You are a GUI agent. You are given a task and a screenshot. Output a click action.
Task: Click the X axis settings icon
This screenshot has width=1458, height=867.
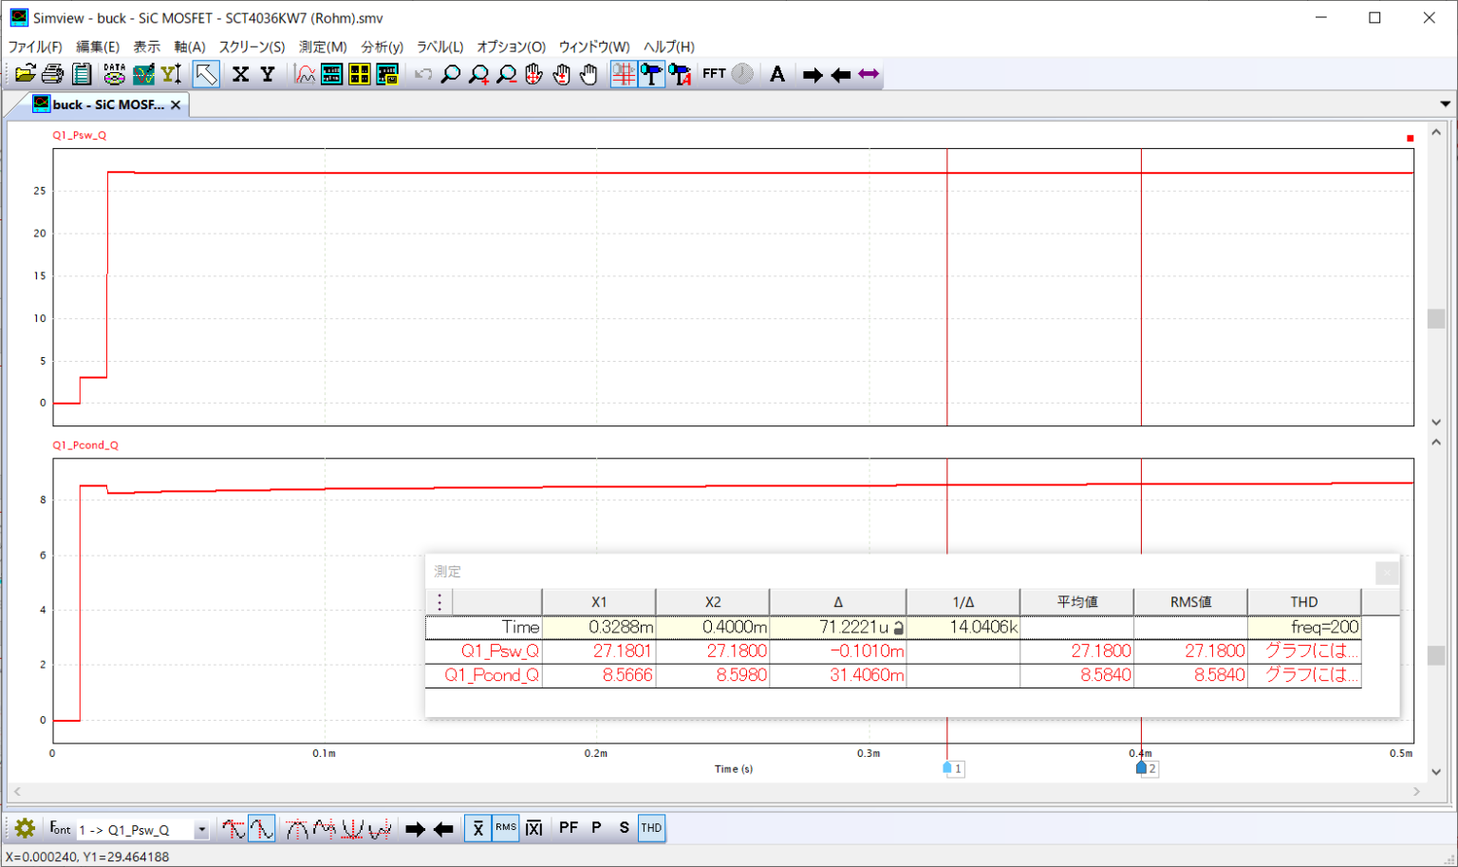coord(240,74)
